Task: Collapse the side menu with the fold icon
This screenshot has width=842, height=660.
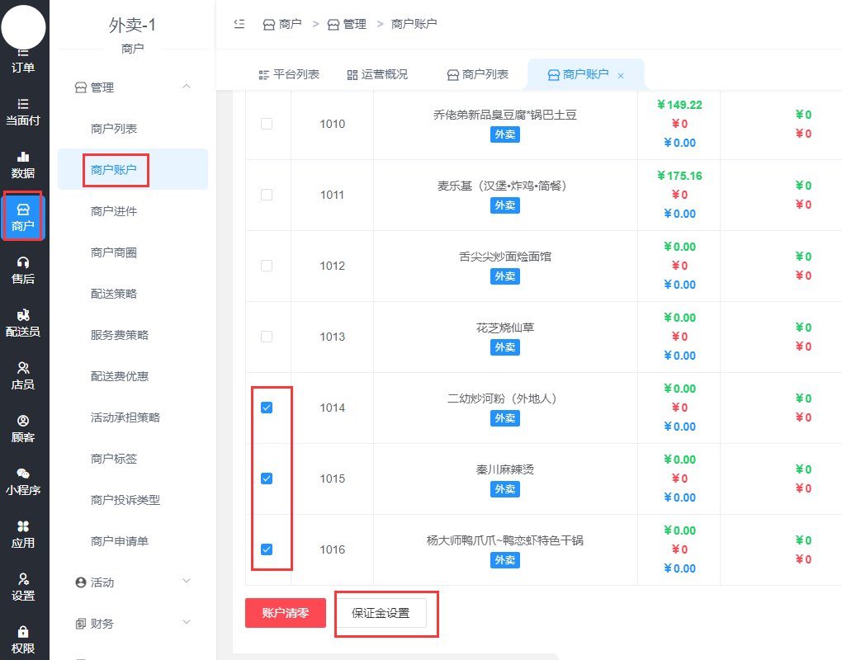Action: (x=239, y=24)
